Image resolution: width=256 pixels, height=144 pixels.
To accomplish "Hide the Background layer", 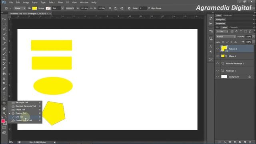I will 218,76.
